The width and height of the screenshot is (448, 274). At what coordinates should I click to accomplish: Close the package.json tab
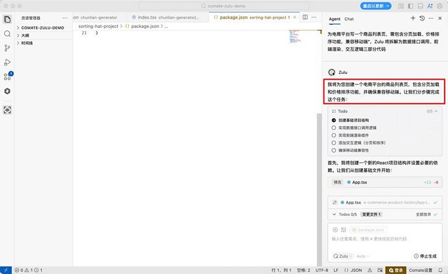point(295,17)
